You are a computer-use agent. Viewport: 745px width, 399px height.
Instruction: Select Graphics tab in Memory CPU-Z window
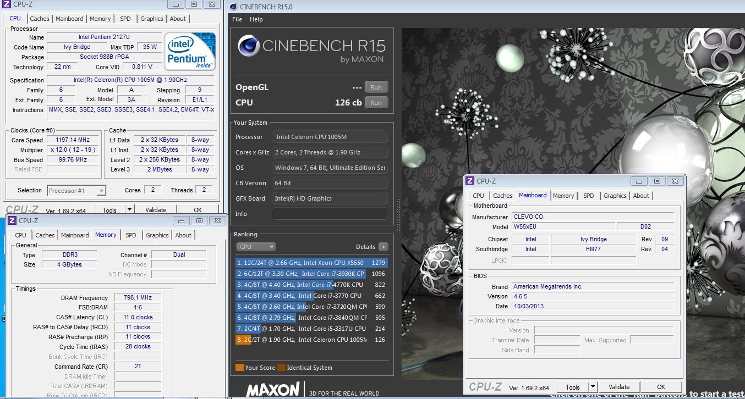pos(157,235)
